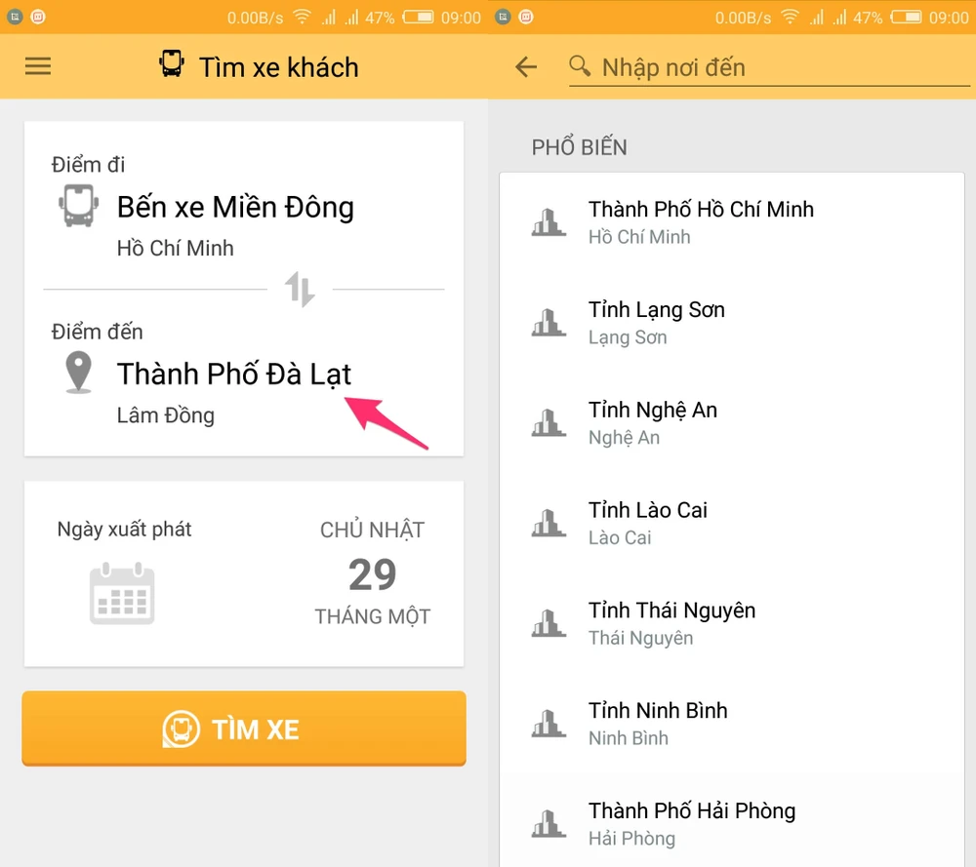Choose Thành Phố Hải Phòng destination
Screen dimensions: 976x867
click(731, 821)
